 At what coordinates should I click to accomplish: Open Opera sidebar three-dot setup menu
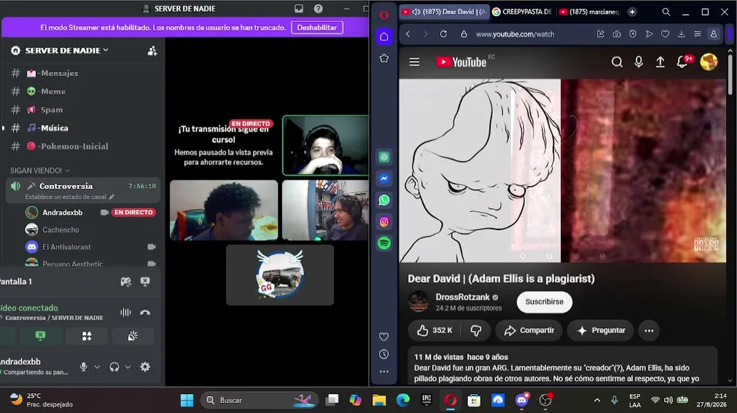384,372
